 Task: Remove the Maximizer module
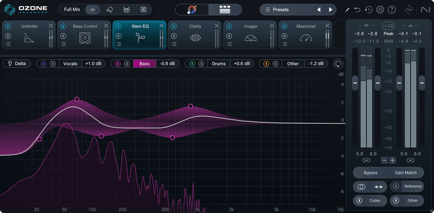point(328,26)
